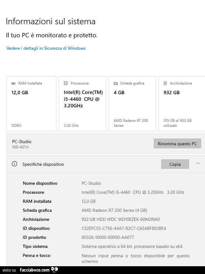Viewport: 205px width, 274px height.
Task: Select the Archiviazione 932 GB card
Action: click(x=182, y=104)
